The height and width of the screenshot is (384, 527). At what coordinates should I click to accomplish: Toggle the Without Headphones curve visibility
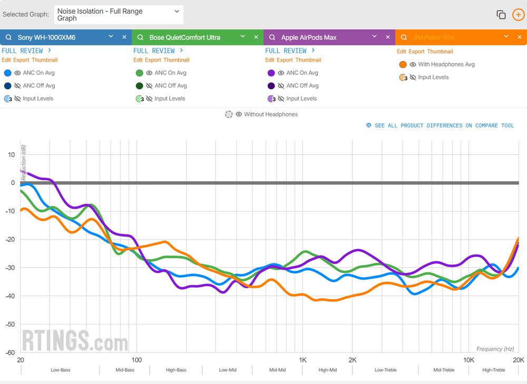(x=239, y=114)
